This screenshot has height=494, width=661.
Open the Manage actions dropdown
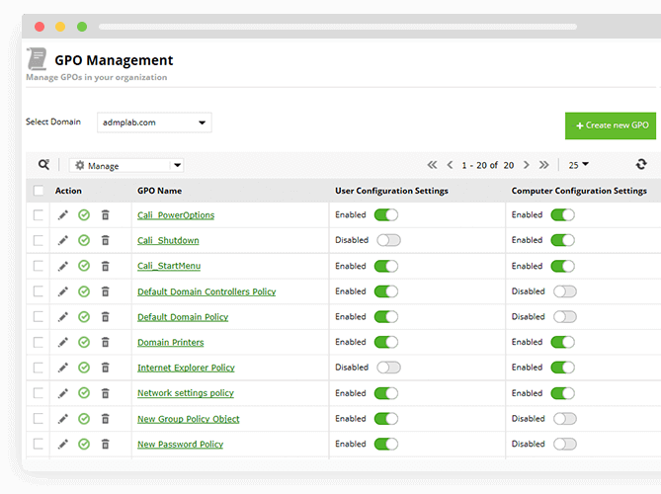point(126,165)
